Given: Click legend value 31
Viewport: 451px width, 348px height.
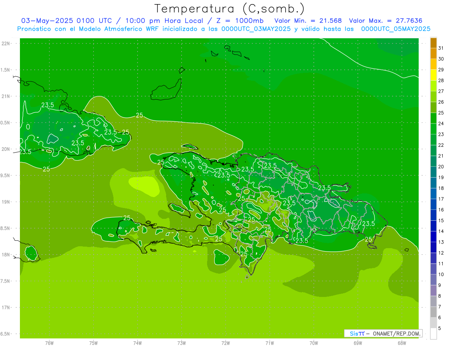Looking at the screenshot, I should (441, 48).
